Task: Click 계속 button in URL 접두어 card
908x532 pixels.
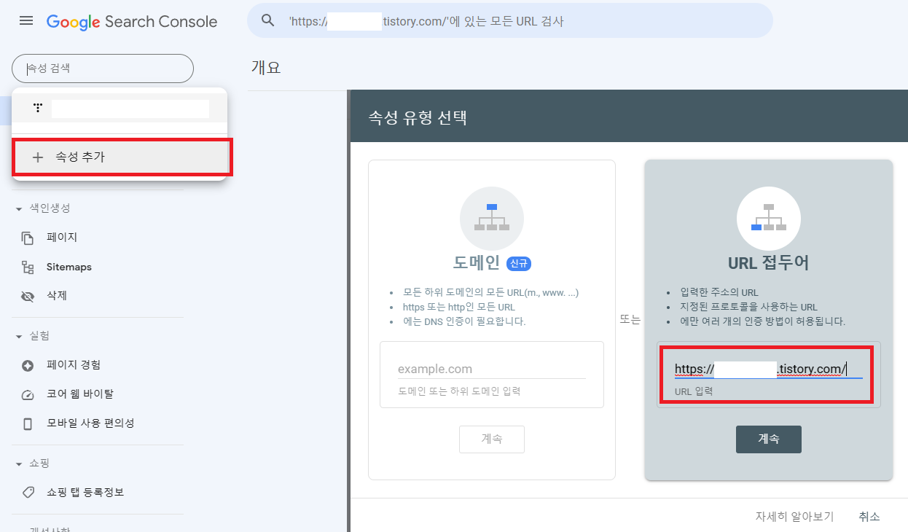Action: pos(769,439)
